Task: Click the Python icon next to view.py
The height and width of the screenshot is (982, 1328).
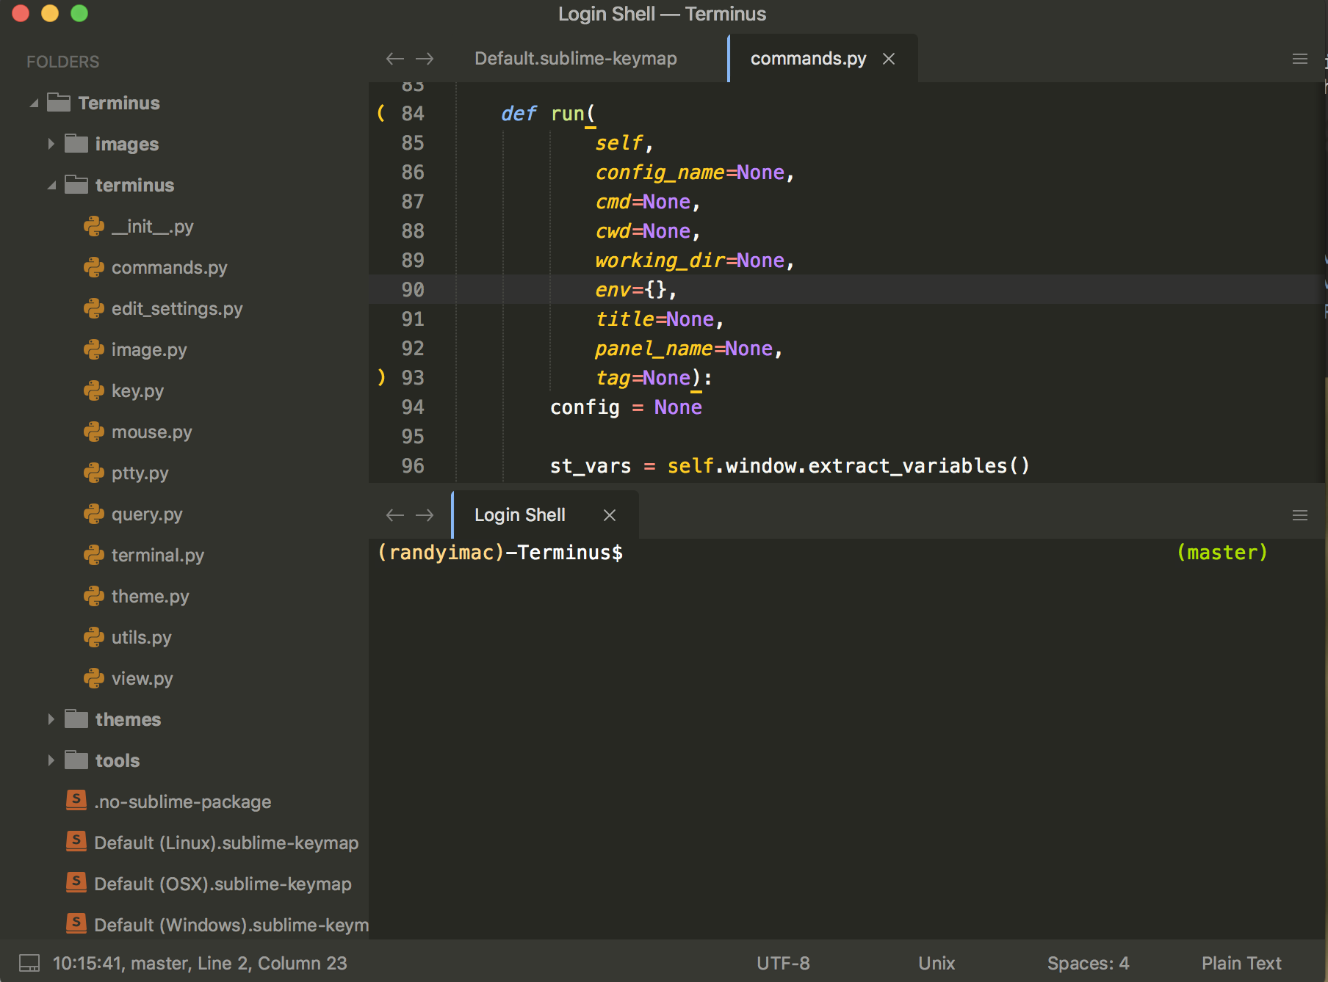Action: [94, 678]
